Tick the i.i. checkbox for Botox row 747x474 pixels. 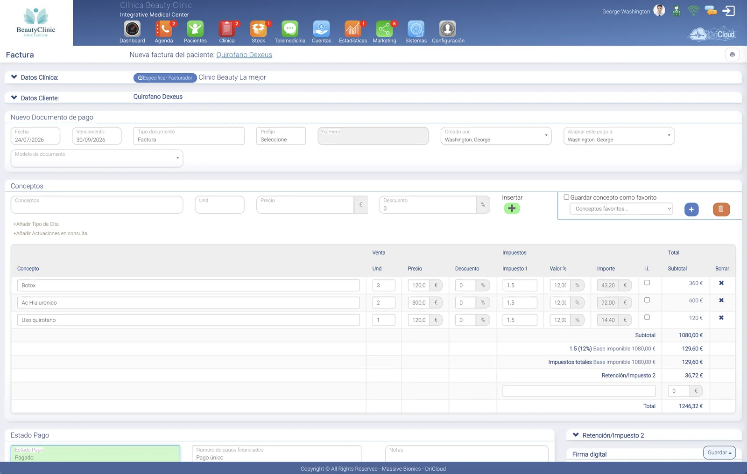(x=647, y=283)
